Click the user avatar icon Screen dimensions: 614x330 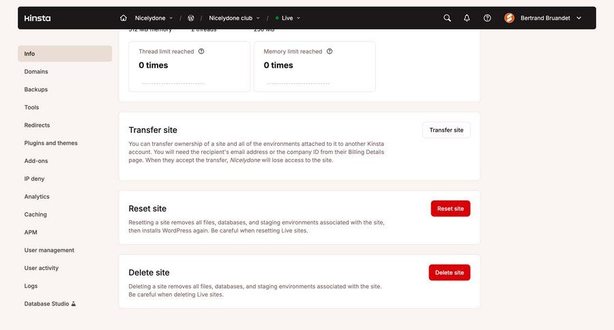509,18
